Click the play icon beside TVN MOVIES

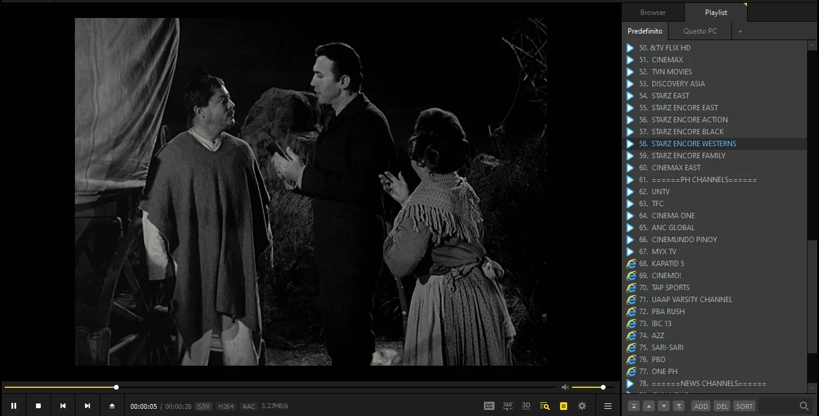[x=630, y=72]
